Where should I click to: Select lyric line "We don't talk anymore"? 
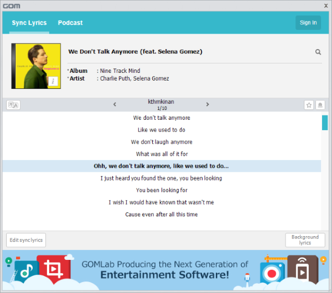tap(162, 118)
